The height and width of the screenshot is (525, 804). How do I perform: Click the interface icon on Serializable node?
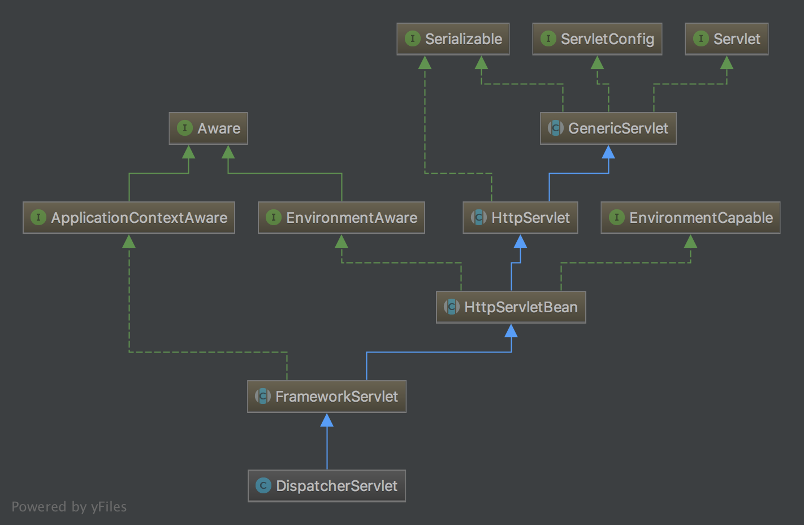[413, 38]
